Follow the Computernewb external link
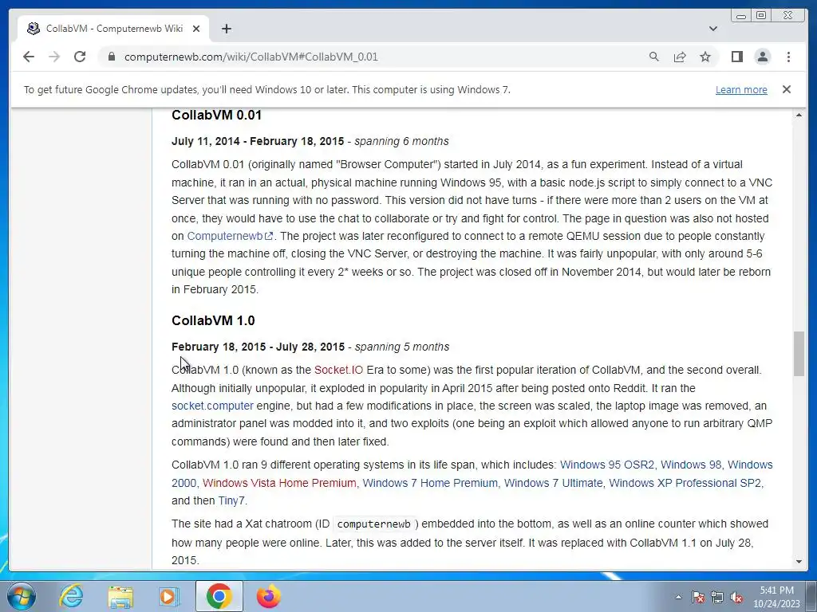817x612 pixels. 230,236
